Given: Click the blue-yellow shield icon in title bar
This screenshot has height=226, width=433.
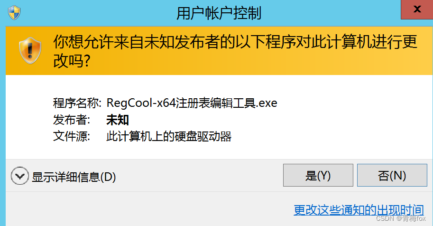Looking at the screenshot, I should [x=14, y=13].
